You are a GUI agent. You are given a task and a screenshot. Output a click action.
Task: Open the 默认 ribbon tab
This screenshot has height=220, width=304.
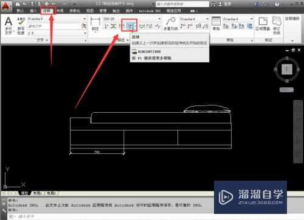click(x=20, y=11)
